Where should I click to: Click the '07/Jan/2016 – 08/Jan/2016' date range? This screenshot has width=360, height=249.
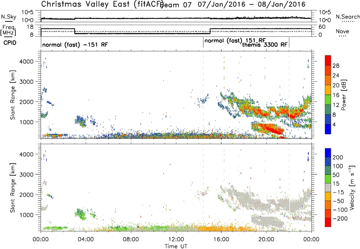pyautogui.click(x=252, y=4)
